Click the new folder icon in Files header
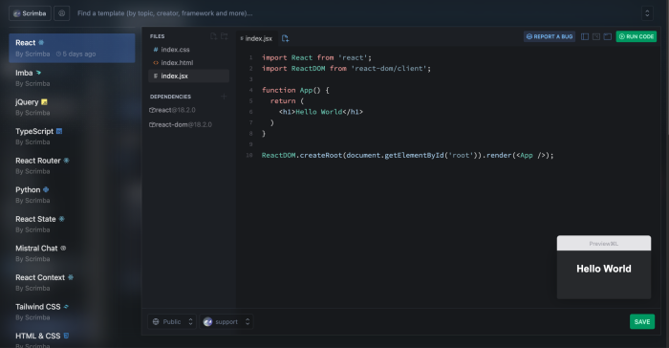 coord(224,36)
